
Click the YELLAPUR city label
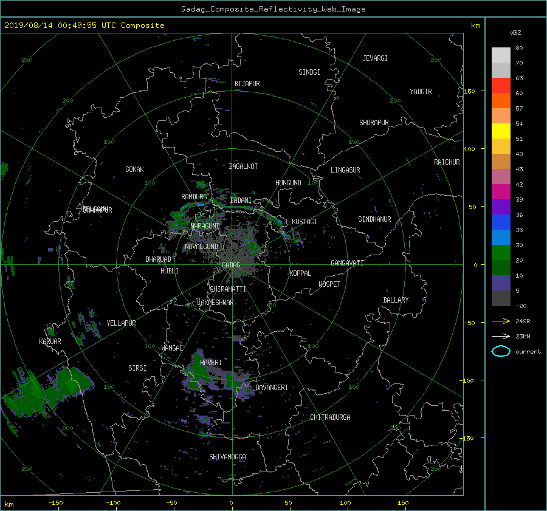[121, 323]
